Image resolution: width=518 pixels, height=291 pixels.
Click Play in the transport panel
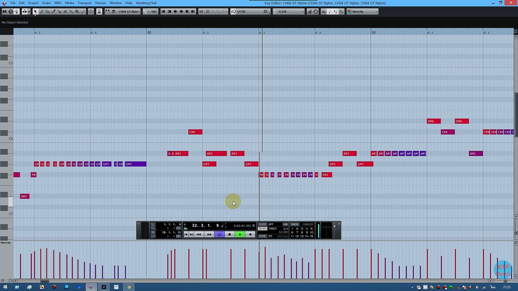pos(240,234)
